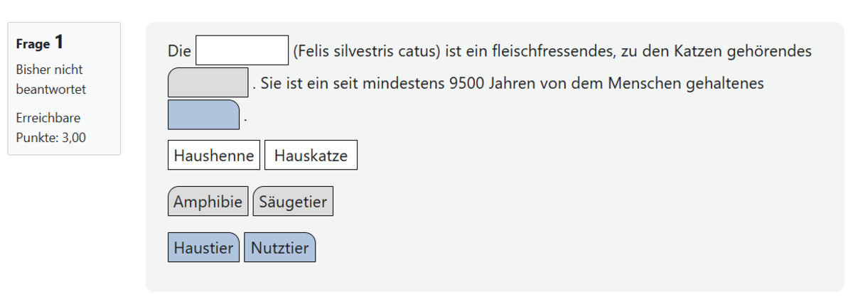
Task: Select the Haushenne answer chip
Action: pyautogui.click(x=214, y=156)
